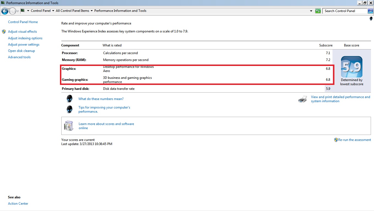The height and width of the screenshot is (211, 374).
Task: Click the Graphics component label
Action: tap(69, 69)
